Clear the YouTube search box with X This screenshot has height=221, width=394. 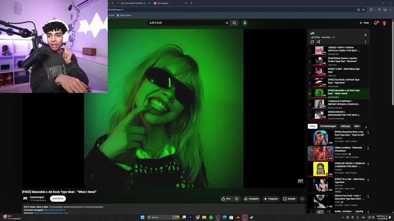tap(227, 23)
